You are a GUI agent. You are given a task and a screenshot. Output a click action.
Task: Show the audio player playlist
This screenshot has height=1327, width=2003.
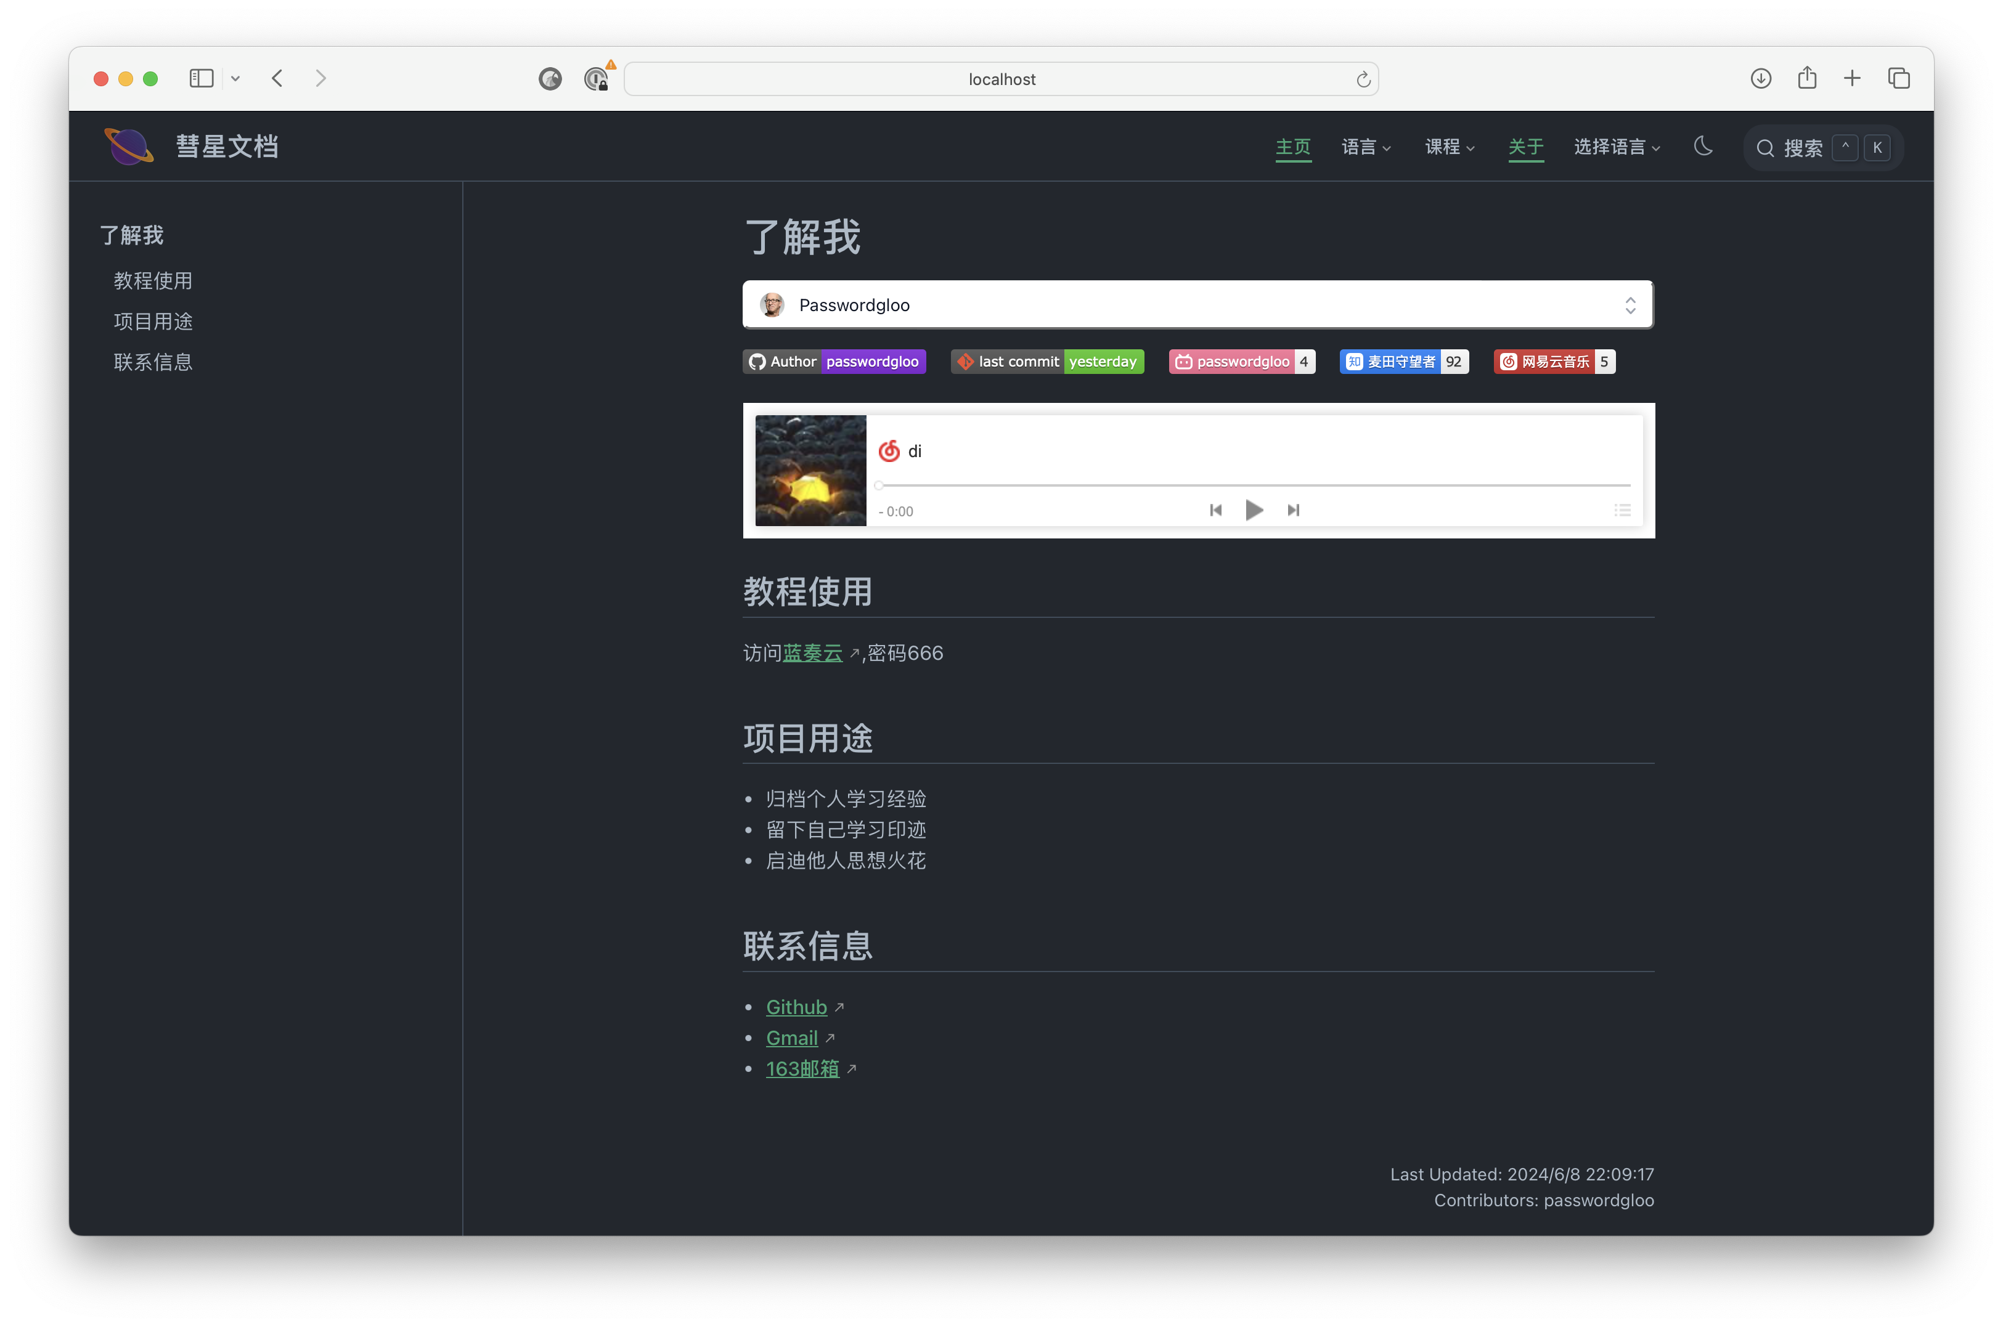(1623, 510)
